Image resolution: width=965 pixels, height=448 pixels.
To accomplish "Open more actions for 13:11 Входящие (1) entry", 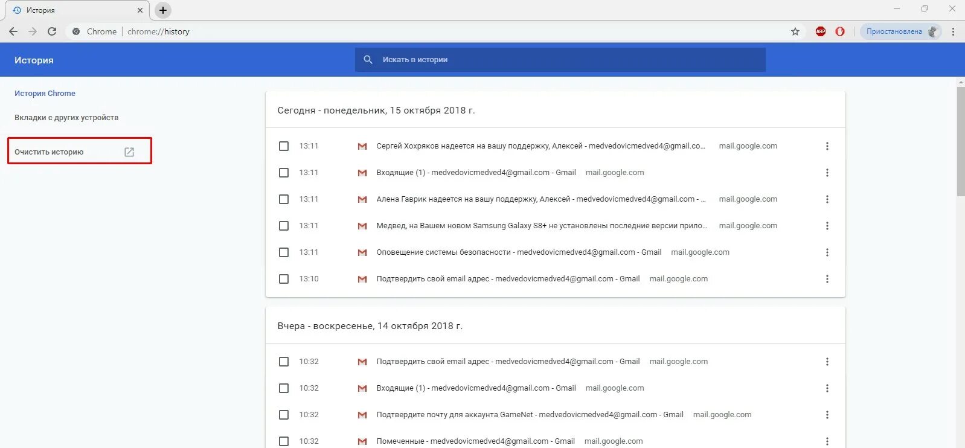I will click(827, 173).
